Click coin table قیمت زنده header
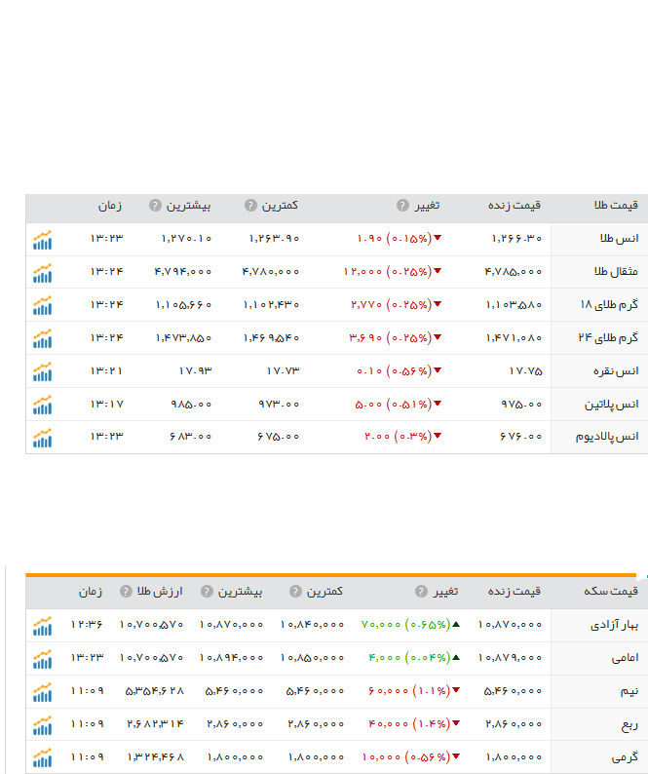Screen dimensions: 648x774 coord(515,591)
